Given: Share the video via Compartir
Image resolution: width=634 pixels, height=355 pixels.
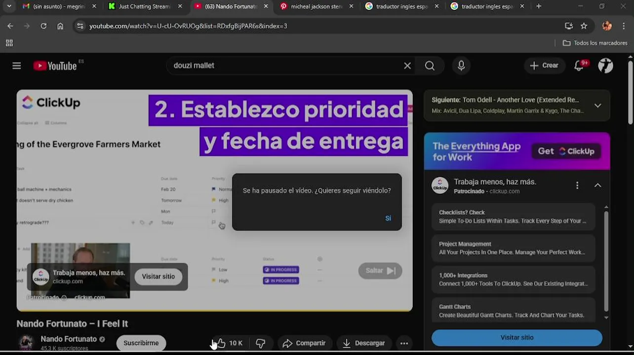Looking at the screenshot, I should (304, 343).
